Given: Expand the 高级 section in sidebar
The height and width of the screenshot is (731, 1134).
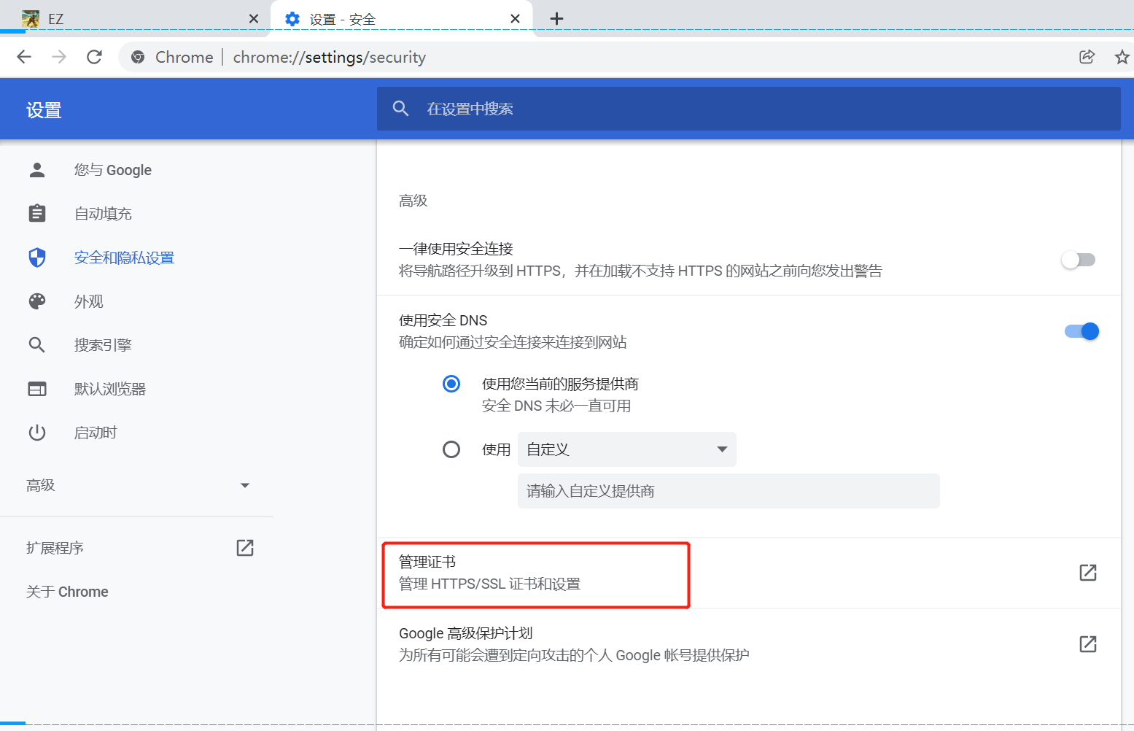Looking at the screenshot, I should [137, 485].
